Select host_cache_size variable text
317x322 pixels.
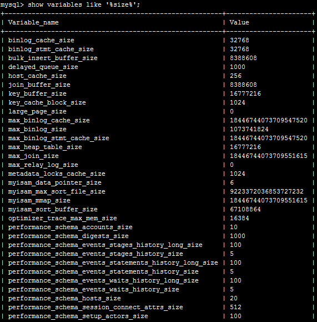tap(37, 76)
